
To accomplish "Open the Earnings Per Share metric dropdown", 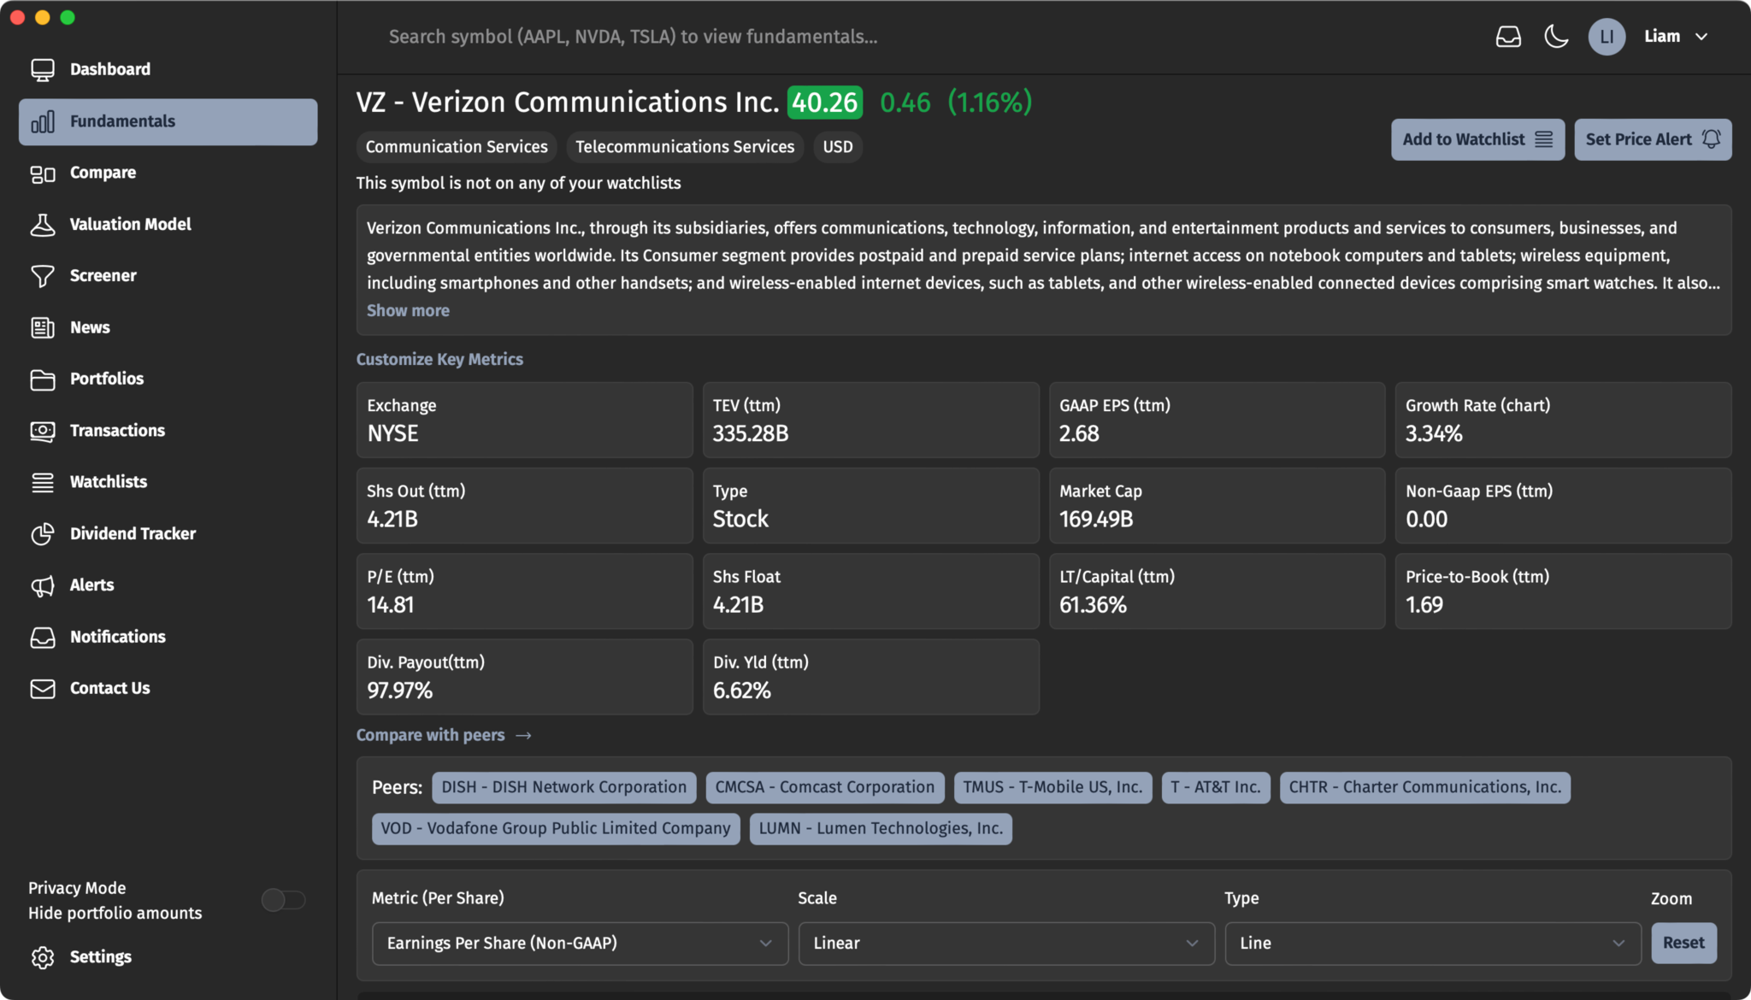I will (x=580, y=944).
